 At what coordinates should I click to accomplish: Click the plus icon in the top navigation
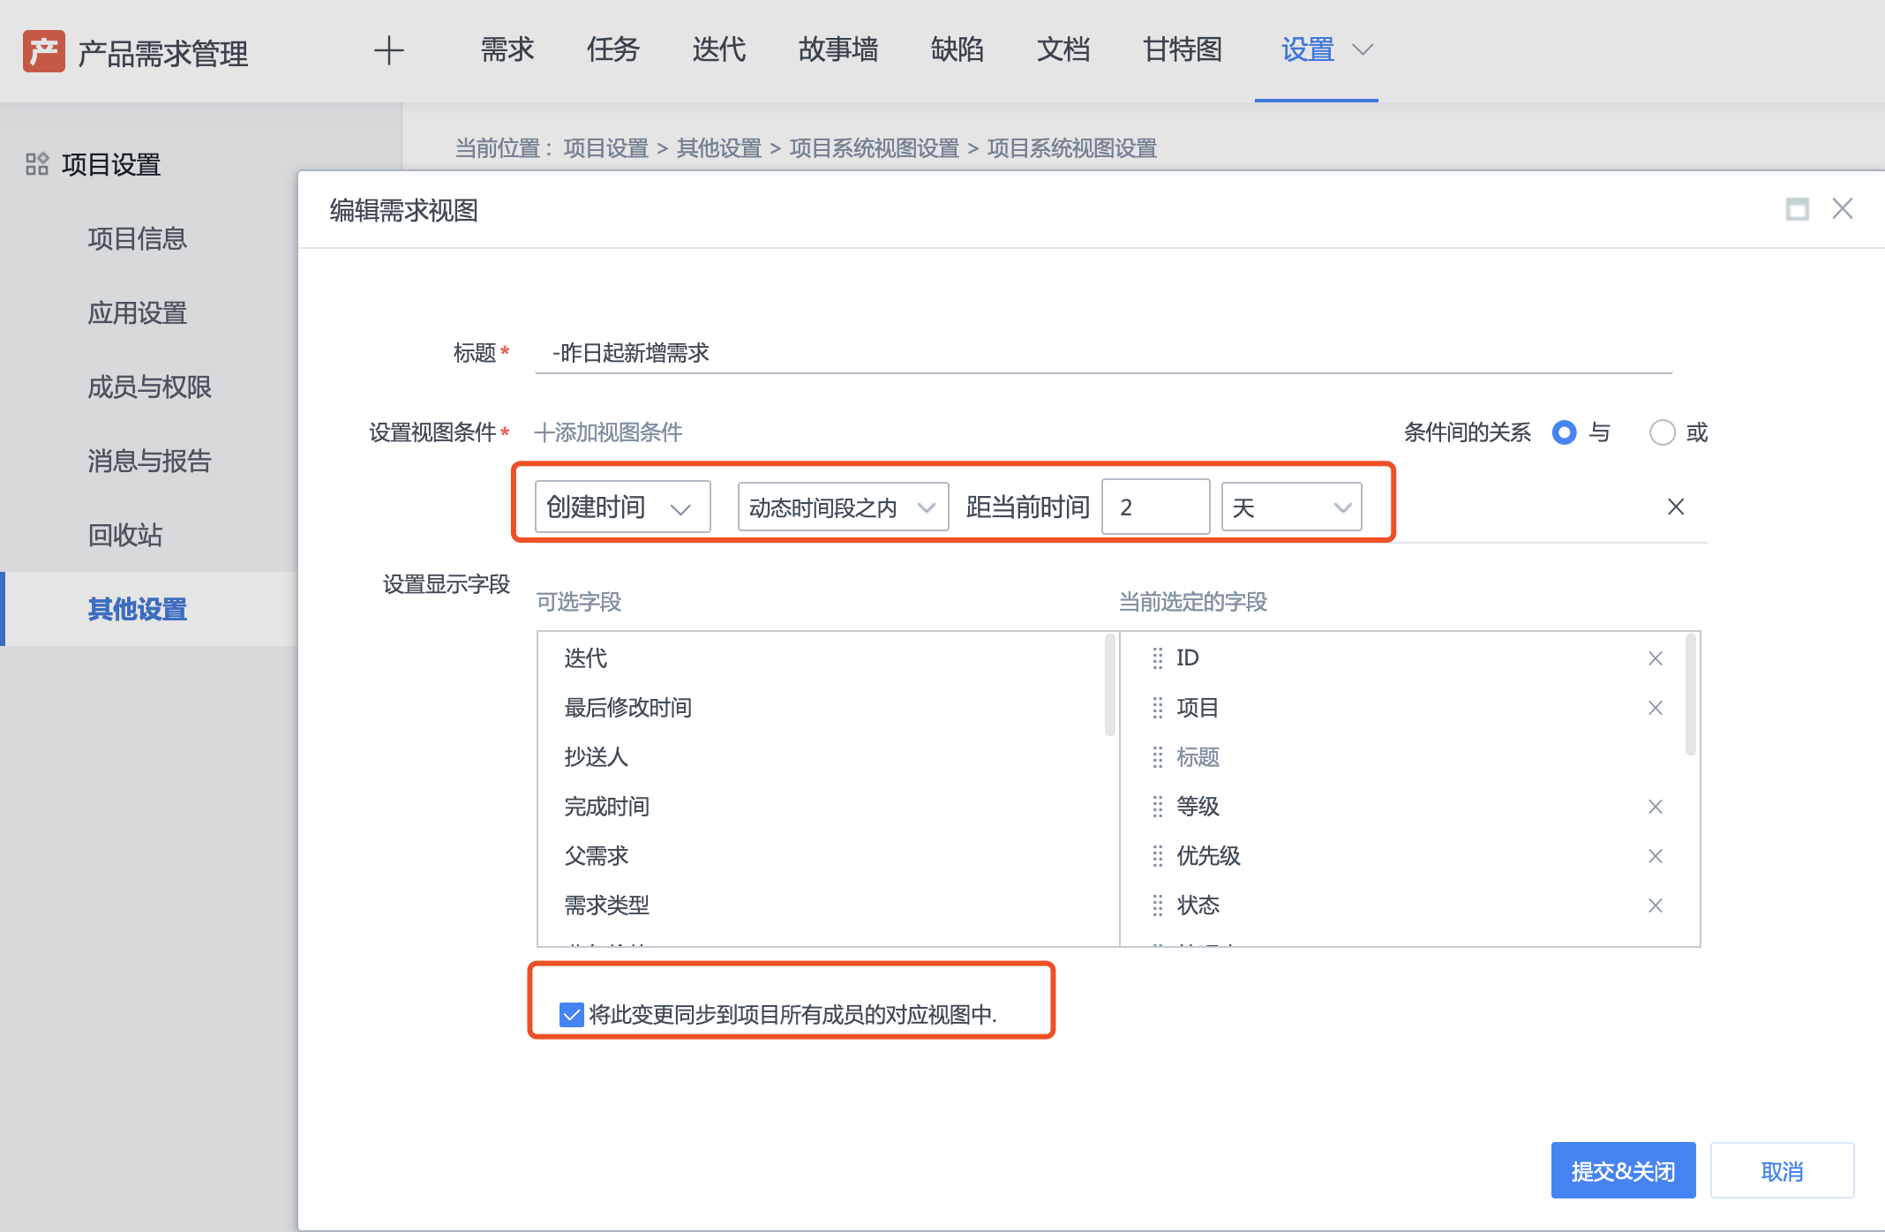[x=388, y=50]
